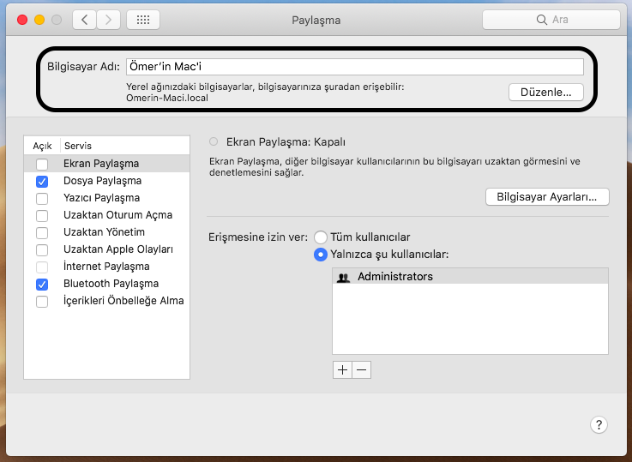Image resolution: width=632 pixels, height=462 pixels.
Task: Click the magnifier in the Ara search field
Action: pyautogui.click(x=541, y=20)
